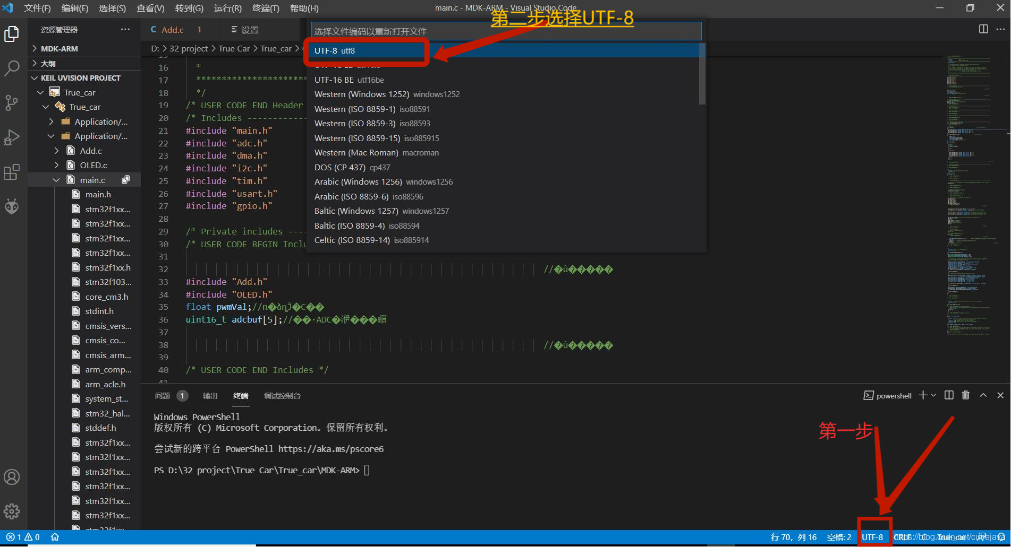Click 32 project breadcrumb segment
The height and width of the screenshot is (547, 1011).
(x=189, y=48)
